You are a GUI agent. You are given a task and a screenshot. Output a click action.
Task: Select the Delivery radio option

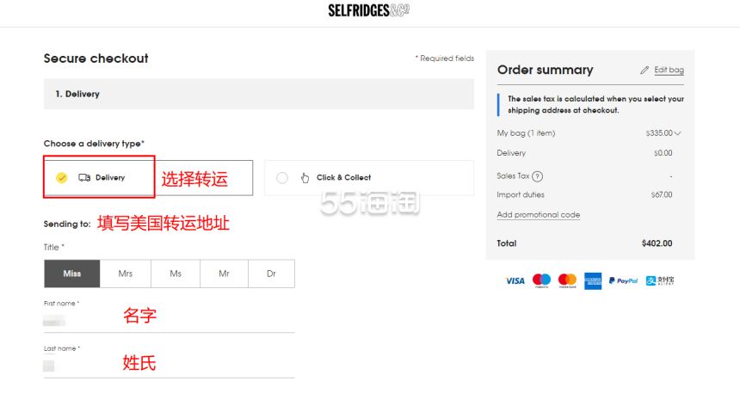[x=62, y=178]
